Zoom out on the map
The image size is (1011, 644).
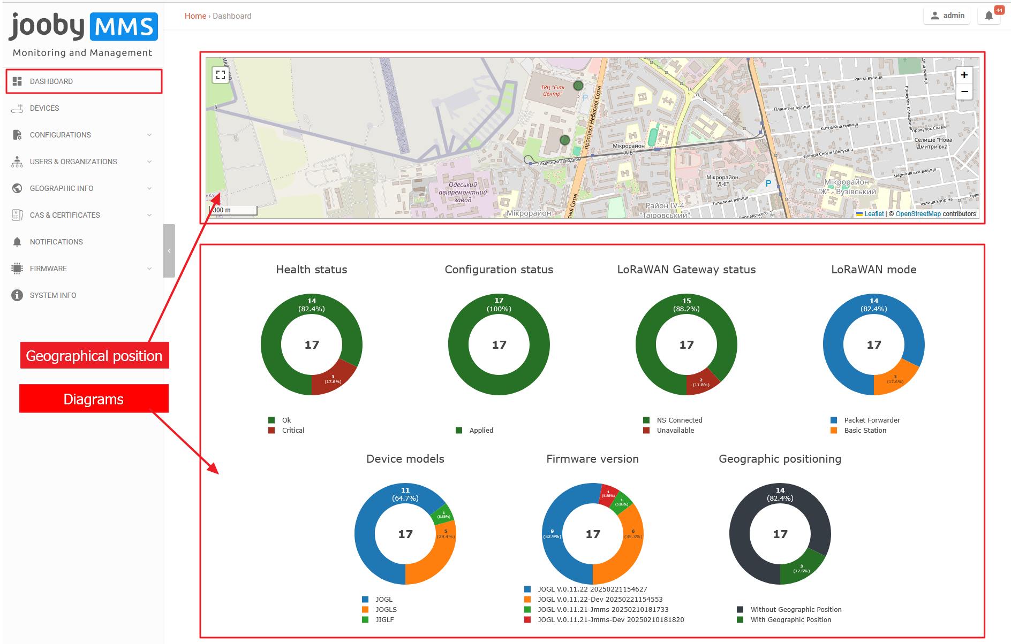pos(964,91)
